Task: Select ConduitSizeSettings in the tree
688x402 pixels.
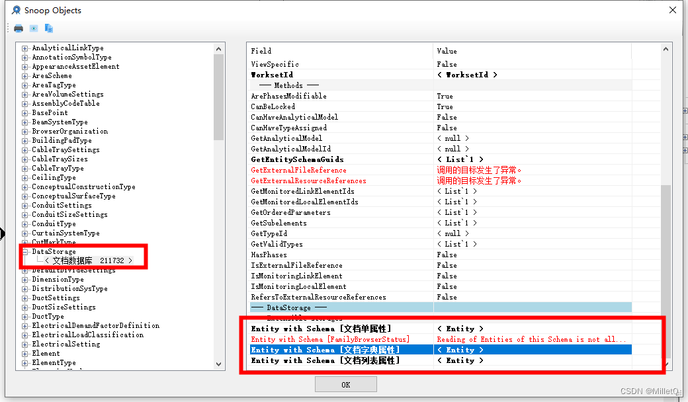Action: pyautogui.click(x=69, y=214)
